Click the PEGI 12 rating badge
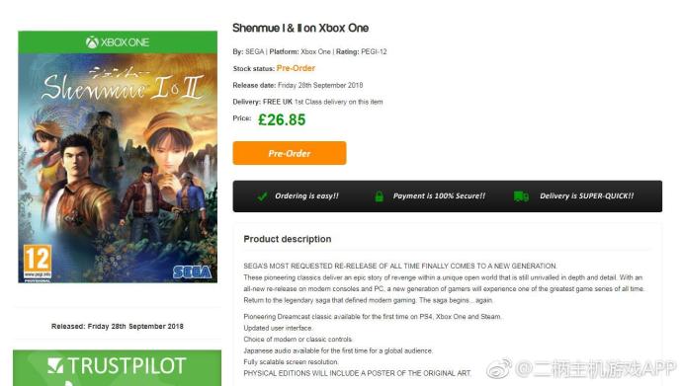 pyautogui.click(x=38, y=262)
